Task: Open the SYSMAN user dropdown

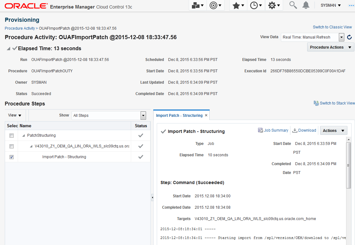Action: click(331, 5)
